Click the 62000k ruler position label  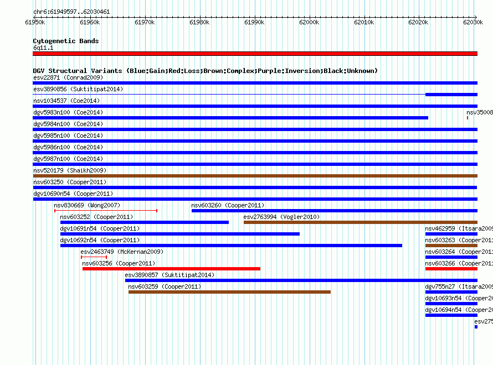309,22
